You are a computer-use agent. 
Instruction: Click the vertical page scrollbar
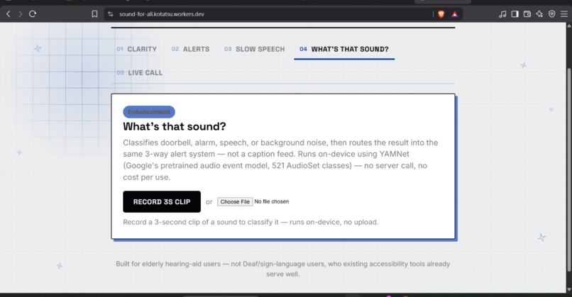point(569,169)
